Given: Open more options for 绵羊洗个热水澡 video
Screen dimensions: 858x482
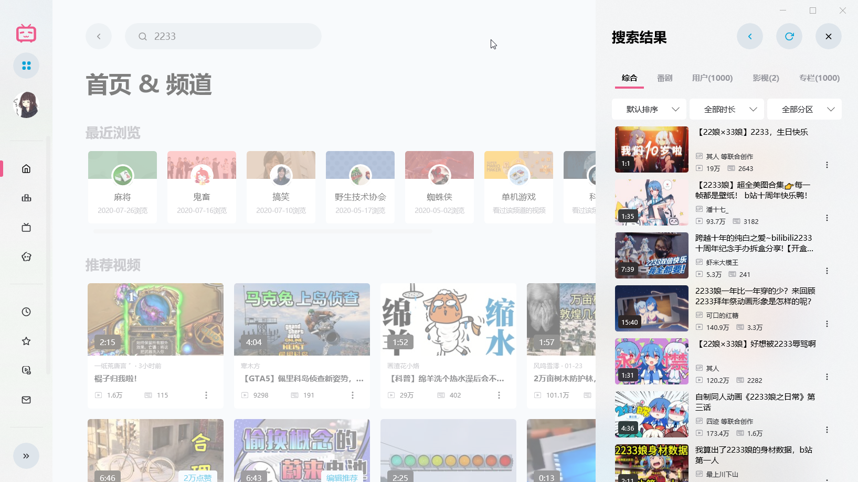Looking at the screenshot, I should point(499,395).
